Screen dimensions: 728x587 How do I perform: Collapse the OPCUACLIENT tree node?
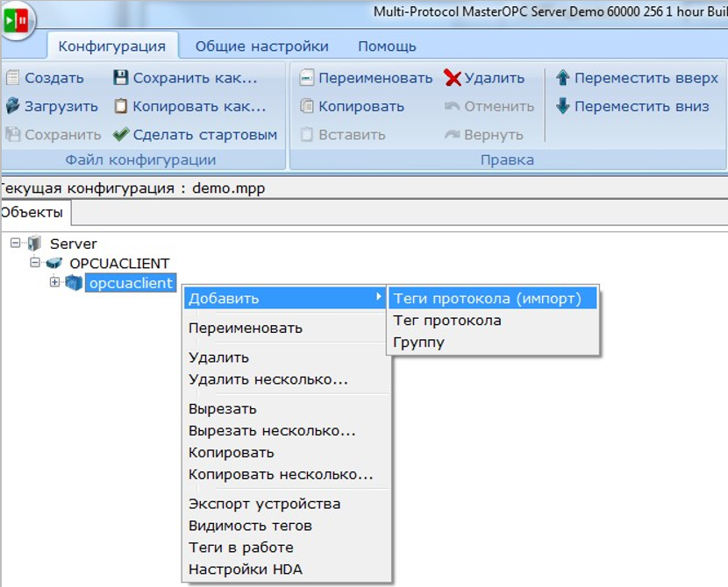[x=35, y=263]
